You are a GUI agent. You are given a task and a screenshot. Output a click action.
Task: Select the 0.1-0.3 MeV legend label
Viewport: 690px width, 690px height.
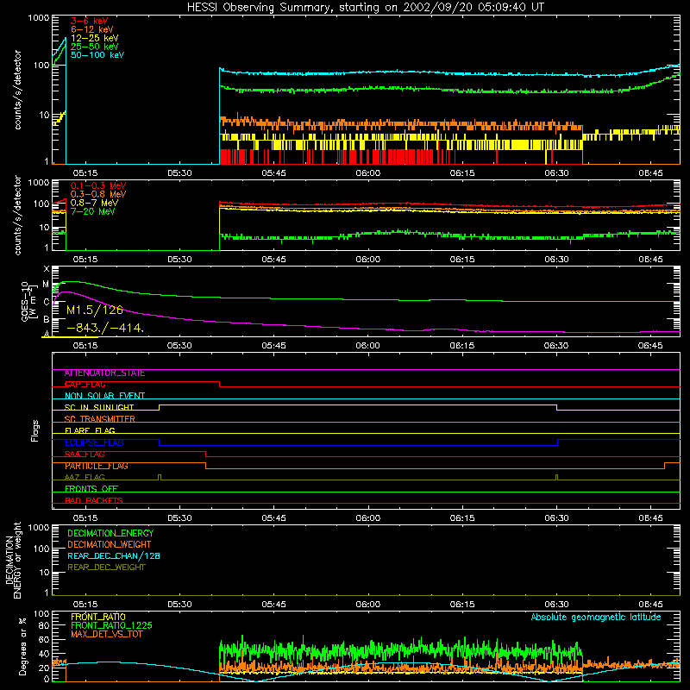[98, 185]
